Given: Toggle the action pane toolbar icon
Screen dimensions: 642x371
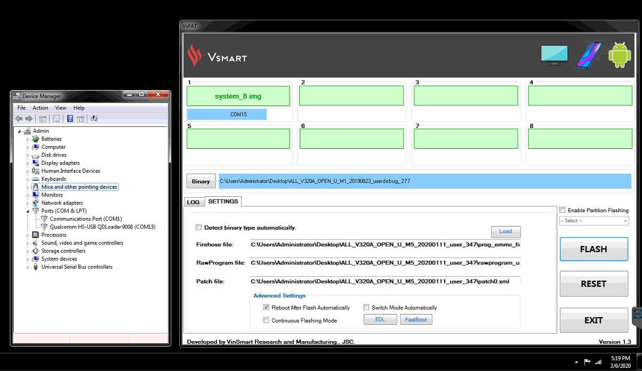Looking at the screenshot, I should [x=80, y=118].
